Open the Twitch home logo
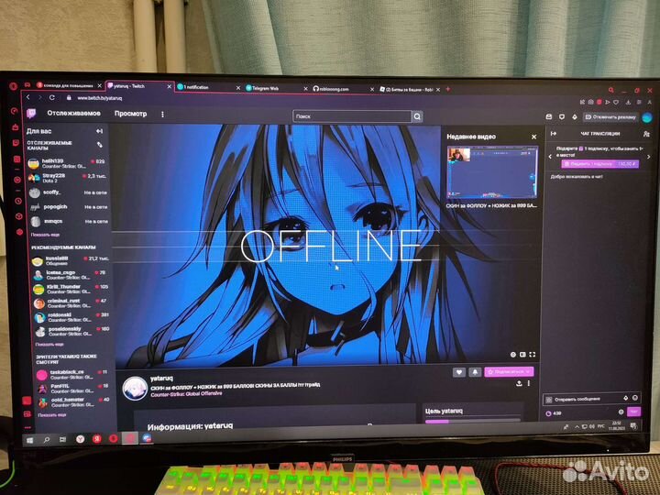Screen dimensions: 660x495 31,114
